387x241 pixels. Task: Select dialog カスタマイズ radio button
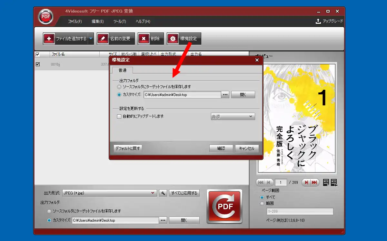[119, 94]
